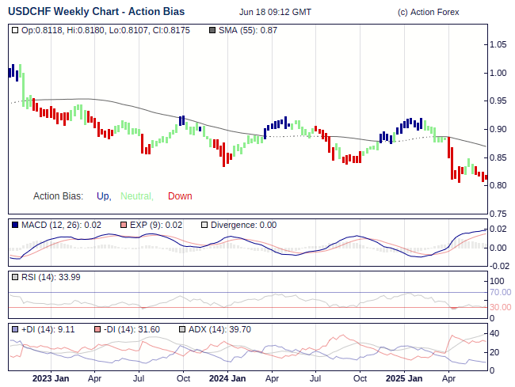Screen dimensions: 515x387
Task: Click the ADX (14) legend swatch
Action: (182, 329)
